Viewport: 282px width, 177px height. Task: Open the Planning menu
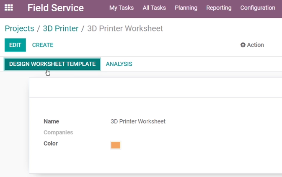pyautogui.click(x=186, y=8)
